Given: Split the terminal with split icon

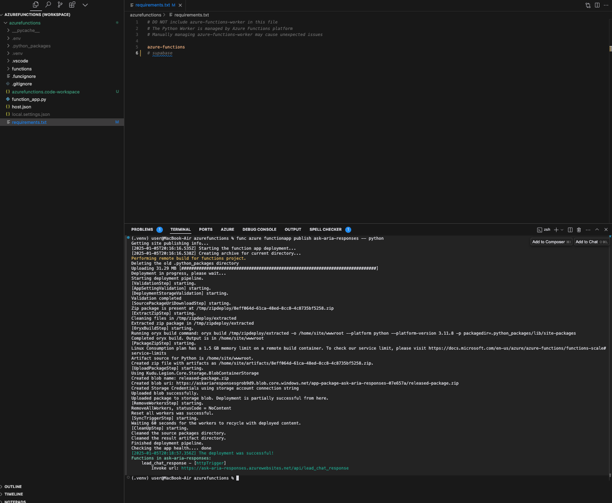Looking at the screenshot, I should [570, 229].
